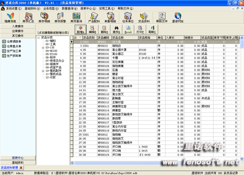Open the 报表中心 menu
The width and height of the screenshot is (244, 175).
coord(88,8)
